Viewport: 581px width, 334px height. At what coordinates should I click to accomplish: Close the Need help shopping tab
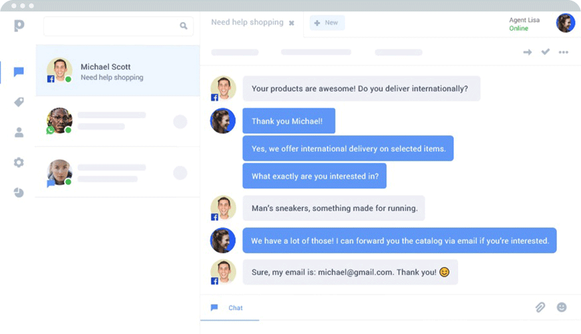pyautogui.click(x=291, y=23)
